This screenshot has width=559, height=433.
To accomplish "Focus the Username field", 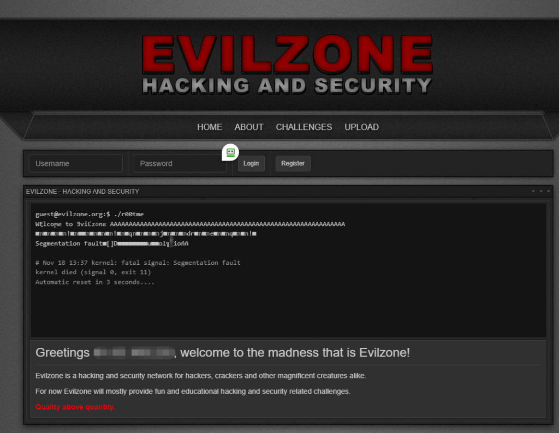I will [x=75, y=163].
